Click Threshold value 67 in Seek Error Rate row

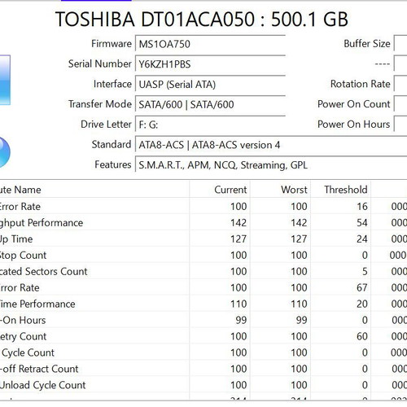click(362, 287)
